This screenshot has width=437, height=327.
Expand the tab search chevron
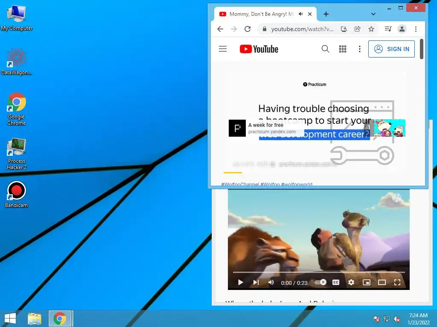pyautogui.click(x=373, y=14)
